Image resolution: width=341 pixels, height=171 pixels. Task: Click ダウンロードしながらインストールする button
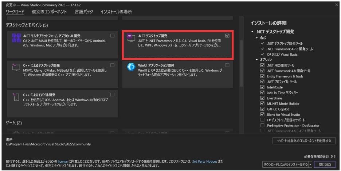[x=286, y=164]
